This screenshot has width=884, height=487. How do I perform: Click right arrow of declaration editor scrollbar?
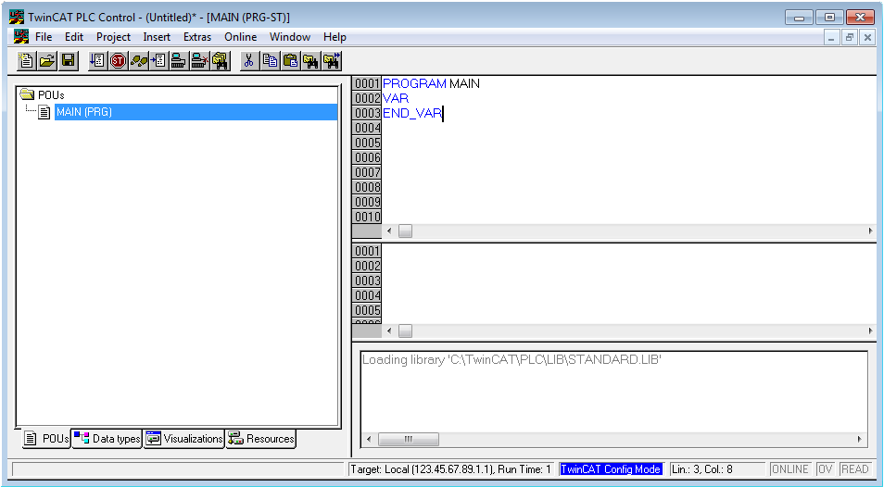click(x=870, y=231)
